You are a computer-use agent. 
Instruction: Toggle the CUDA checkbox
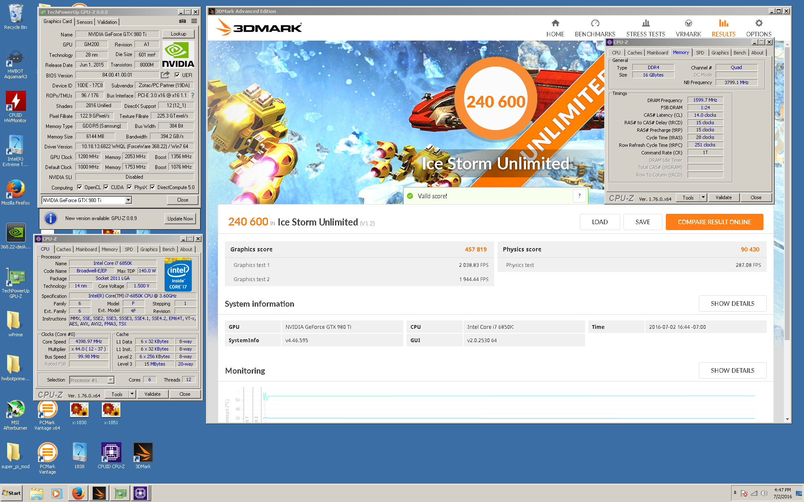click(x=106, y=187)
